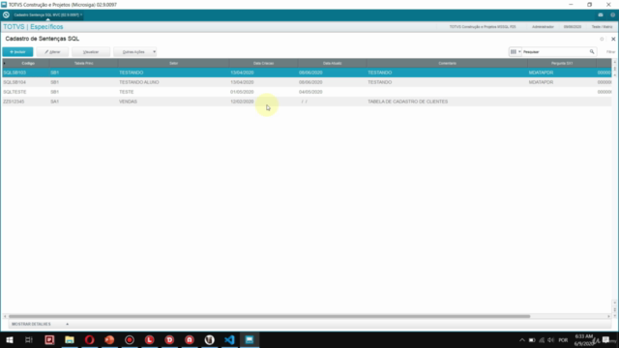Click the active TOTVS app taskbar icon
The image size is (619, 348).
[250, 339]
